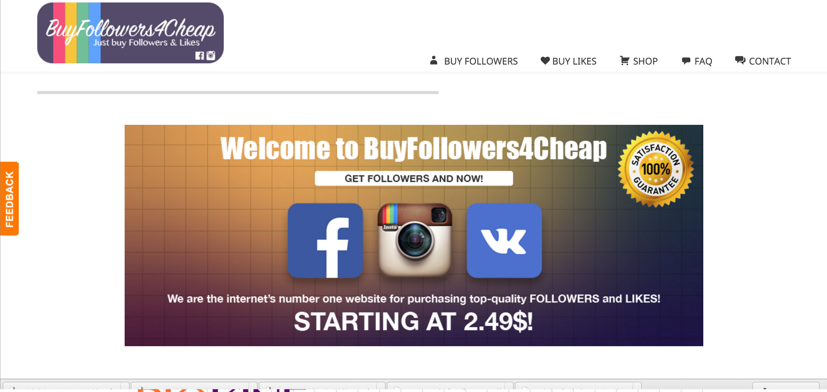
Task: Open the BUY FOLLOWERS menu item
Action: 481,61
